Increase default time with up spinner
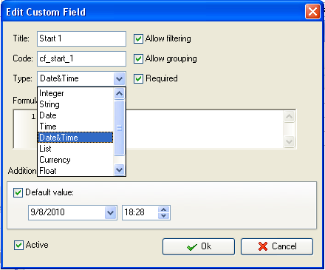The height and width of the screenshot is (270, 325). [x=164, y=209]
